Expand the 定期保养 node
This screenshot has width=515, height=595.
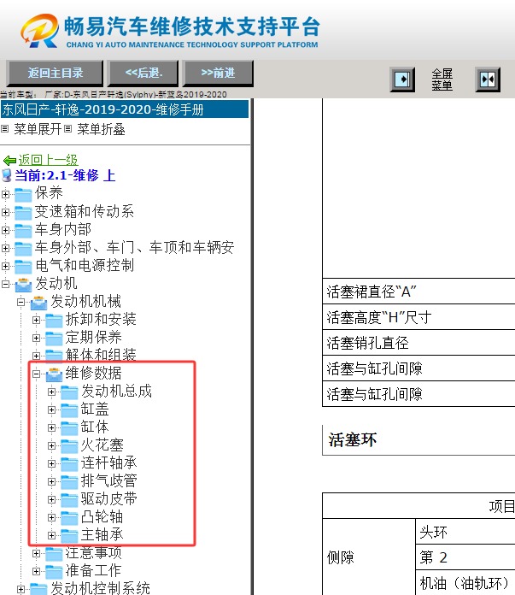click(x=36, y=338)
